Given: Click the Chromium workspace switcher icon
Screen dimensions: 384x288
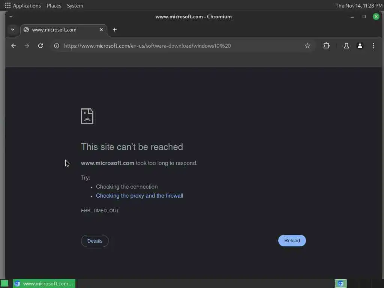Looking at the screenshot, I should 340,283.
